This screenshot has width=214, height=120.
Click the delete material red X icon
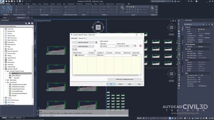[x=140, y=46]
